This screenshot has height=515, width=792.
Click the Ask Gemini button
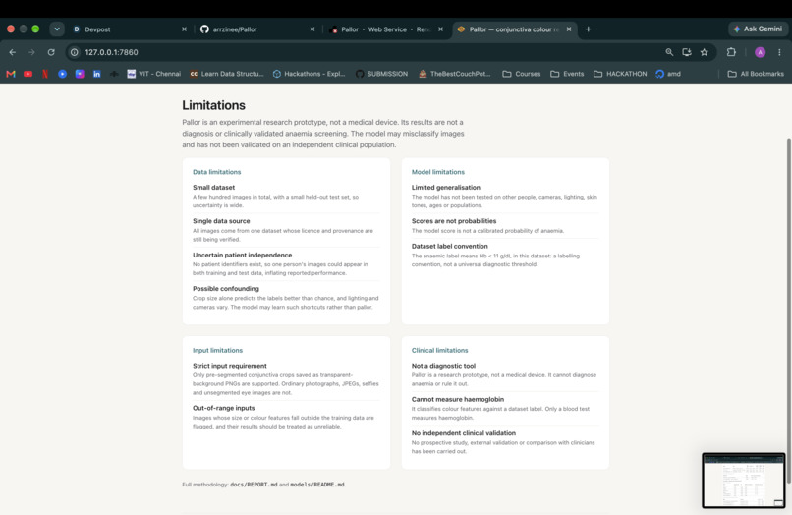758,29
